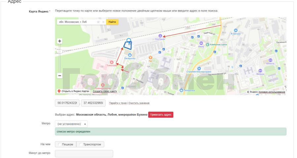Screen dimensions: 297x158
Task: Click the latitude field 56.0176
Action: pos(67,103)
